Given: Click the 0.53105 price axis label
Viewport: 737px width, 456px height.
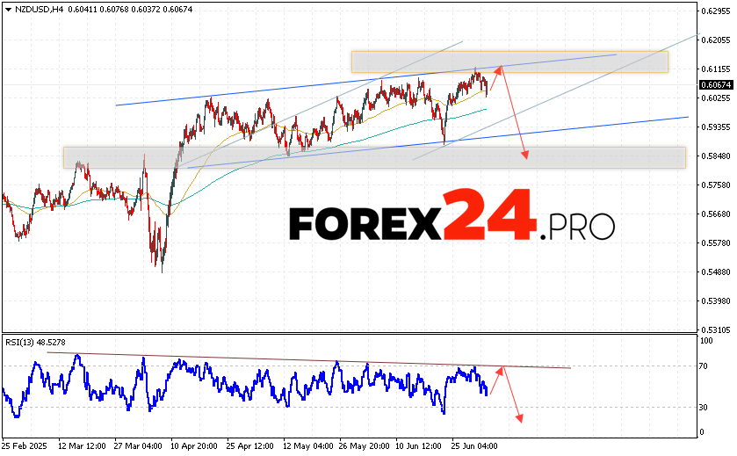Looking at the screenshot, I should [715, 329].
